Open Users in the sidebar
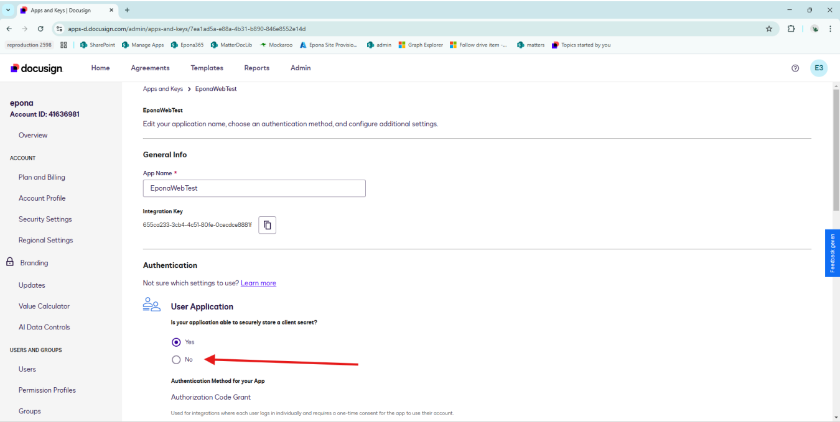840x422 pixels. coord(27,369)
